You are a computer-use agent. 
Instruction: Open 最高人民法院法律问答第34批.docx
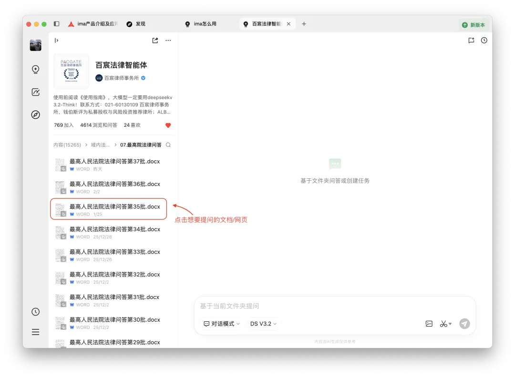pos(113,233)
